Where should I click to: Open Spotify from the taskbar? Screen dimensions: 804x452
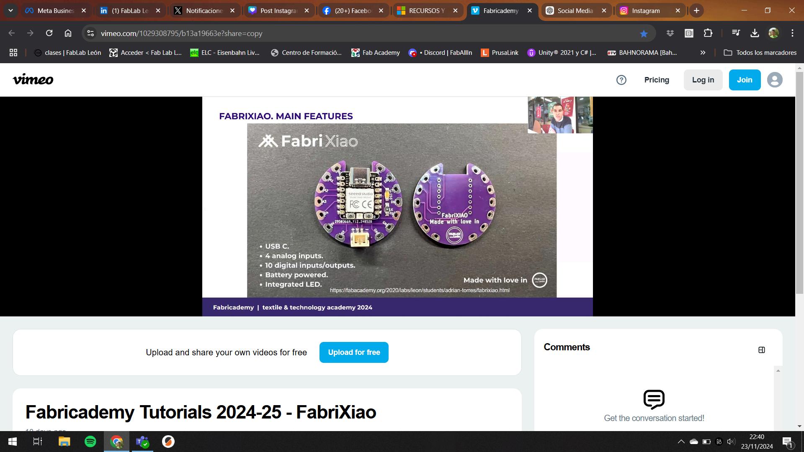coord(90,442)
